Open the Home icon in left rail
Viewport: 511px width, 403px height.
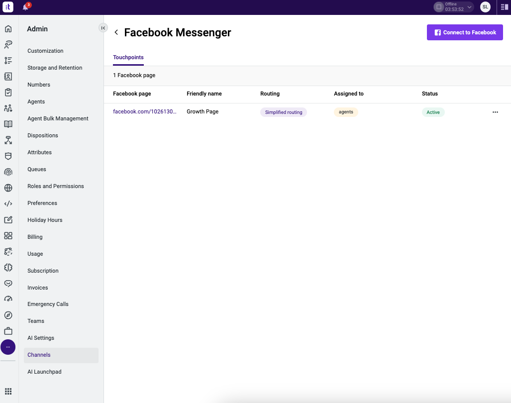coord(8,29)
